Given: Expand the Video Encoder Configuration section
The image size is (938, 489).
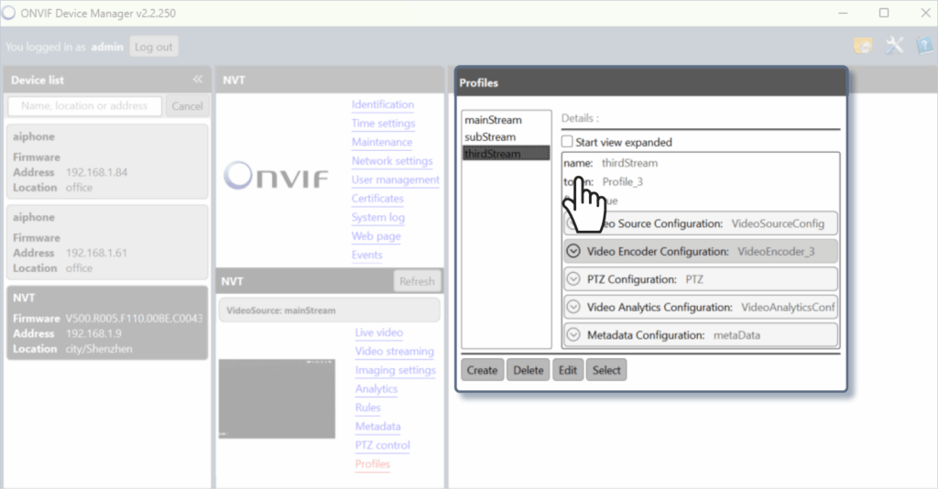Looking at the screenshot, I should [x=574, y=251].
